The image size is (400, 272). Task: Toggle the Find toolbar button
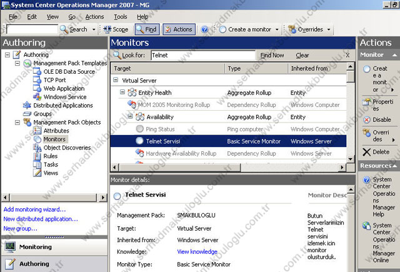tap(147, 29)
